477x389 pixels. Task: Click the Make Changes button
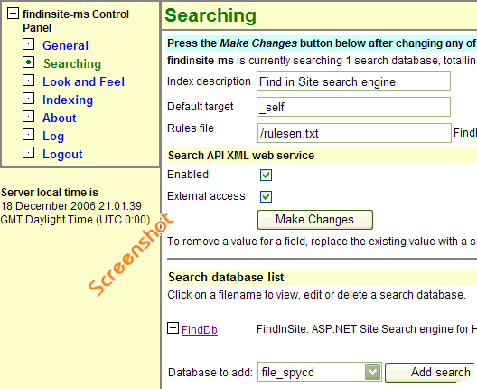pos(315,220)
